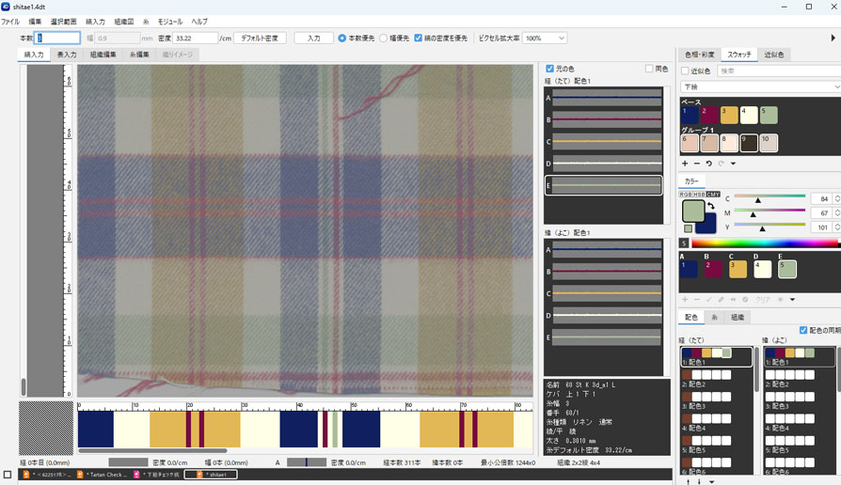The width and height of the screenshot is (841, 485).
Task: Open the モジュール menu
Action: 170,21
